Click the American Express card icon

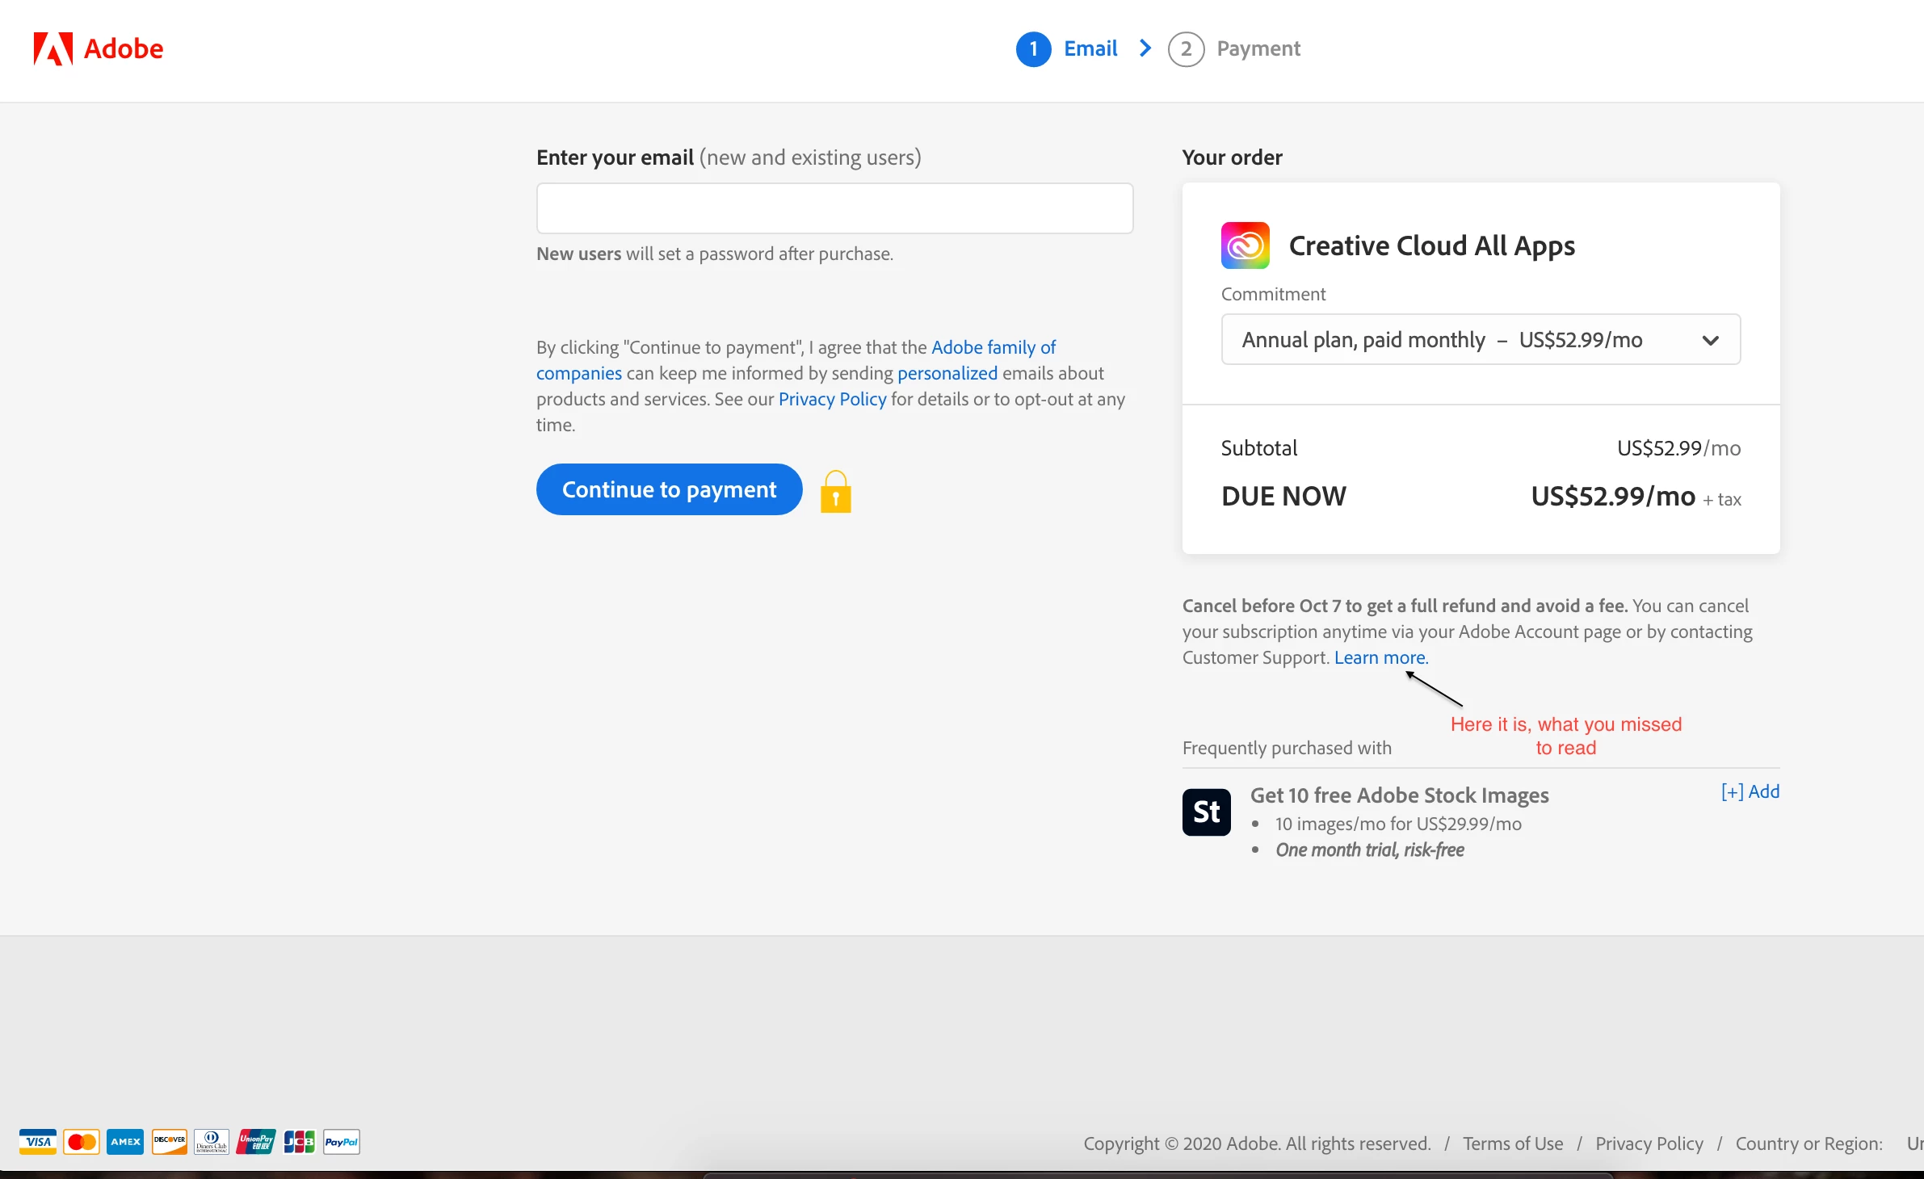(125, 1142)
